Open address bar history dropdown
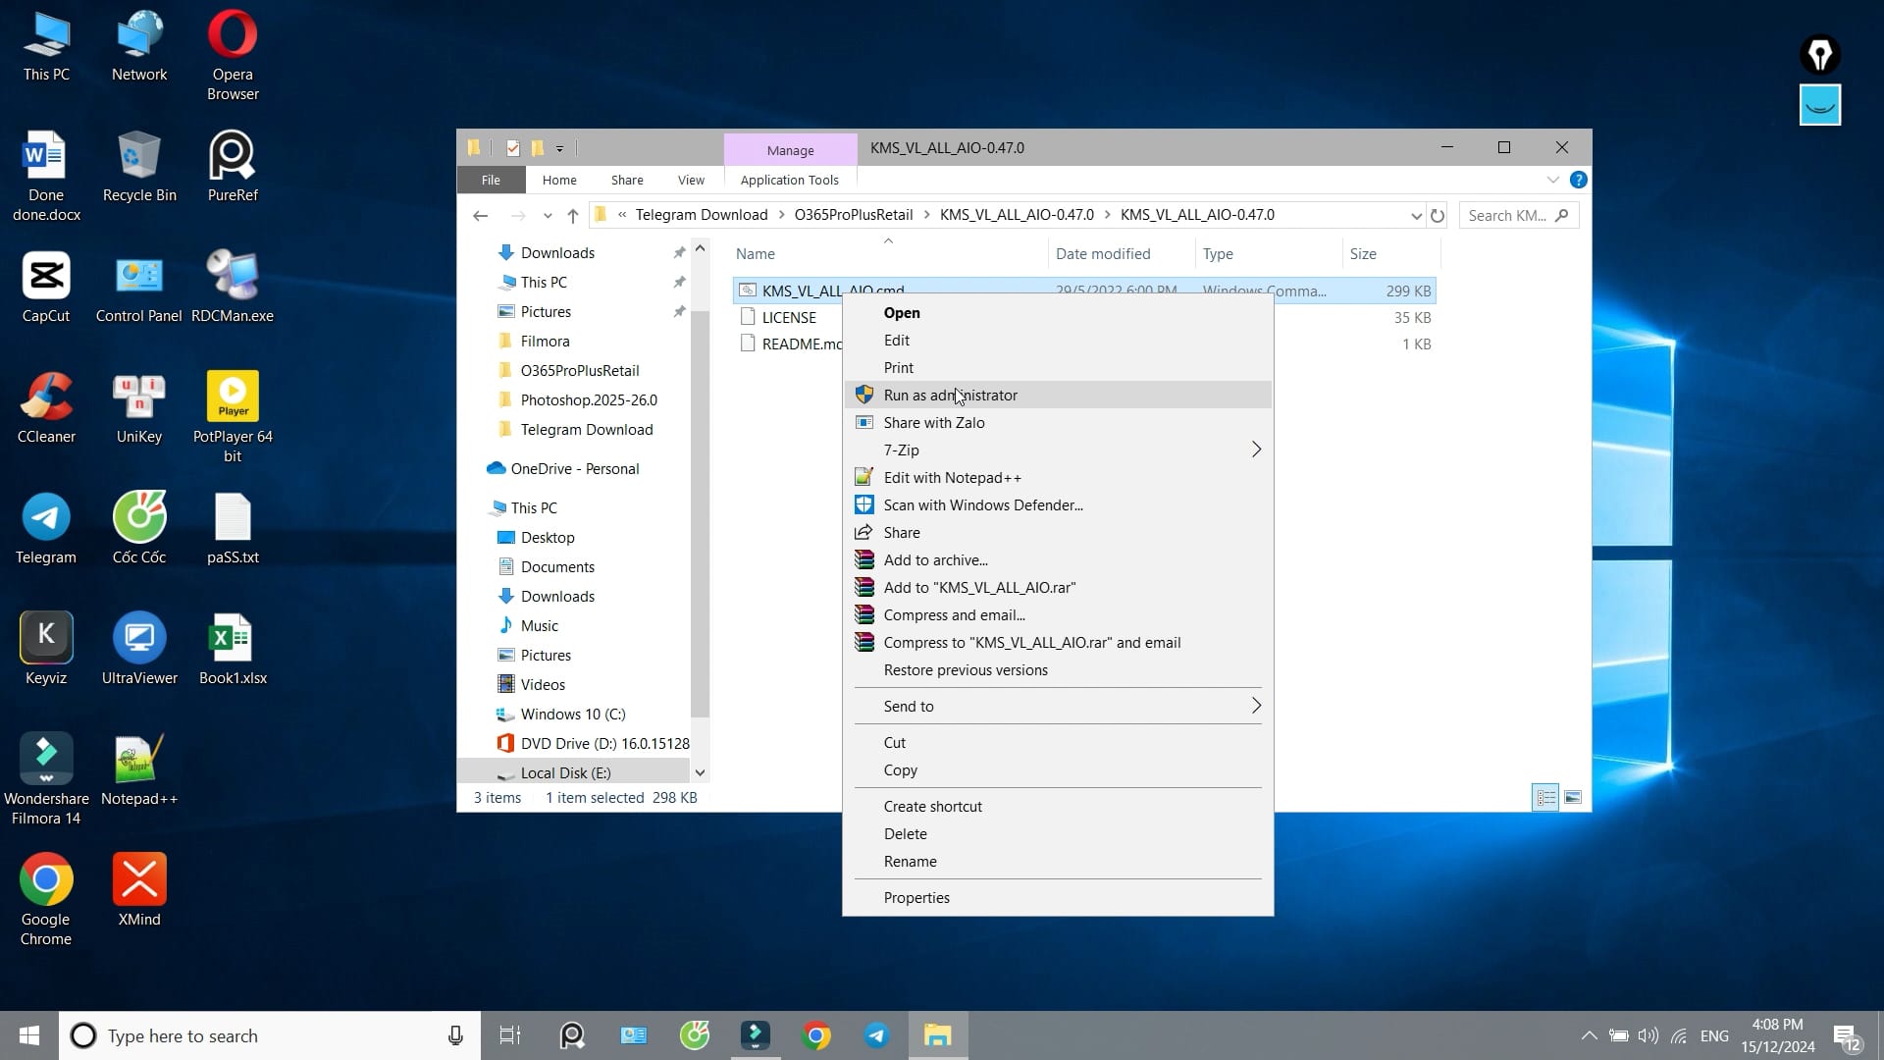This screenshot has height=1060, width=1884. point(1415,215)
